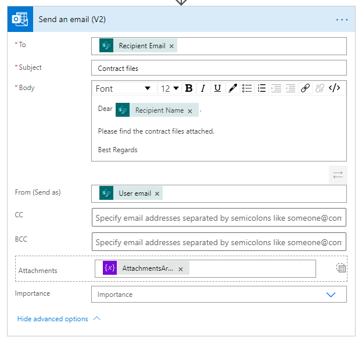The image size is (362, 341).
Task: Click the 'Best Regards' line in body
Action: click(x=118, y=150)
